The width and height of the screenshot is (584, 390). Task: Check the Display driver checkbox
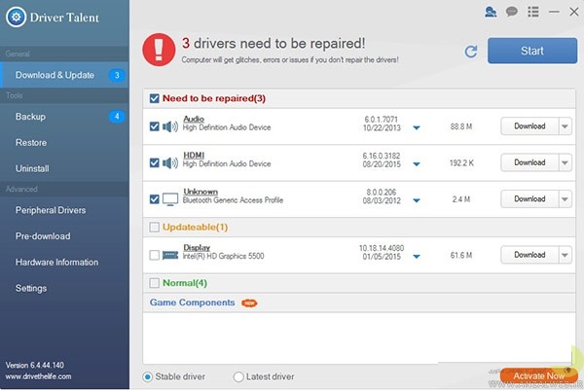[155, 255]
